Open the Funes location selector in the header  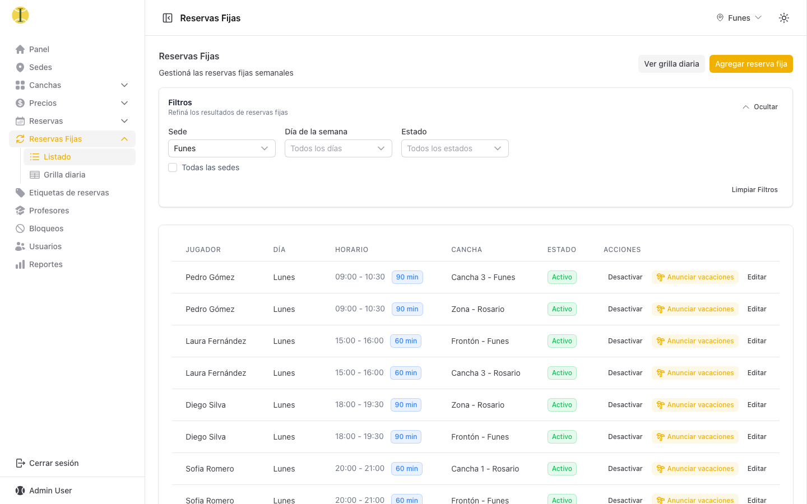739,18
